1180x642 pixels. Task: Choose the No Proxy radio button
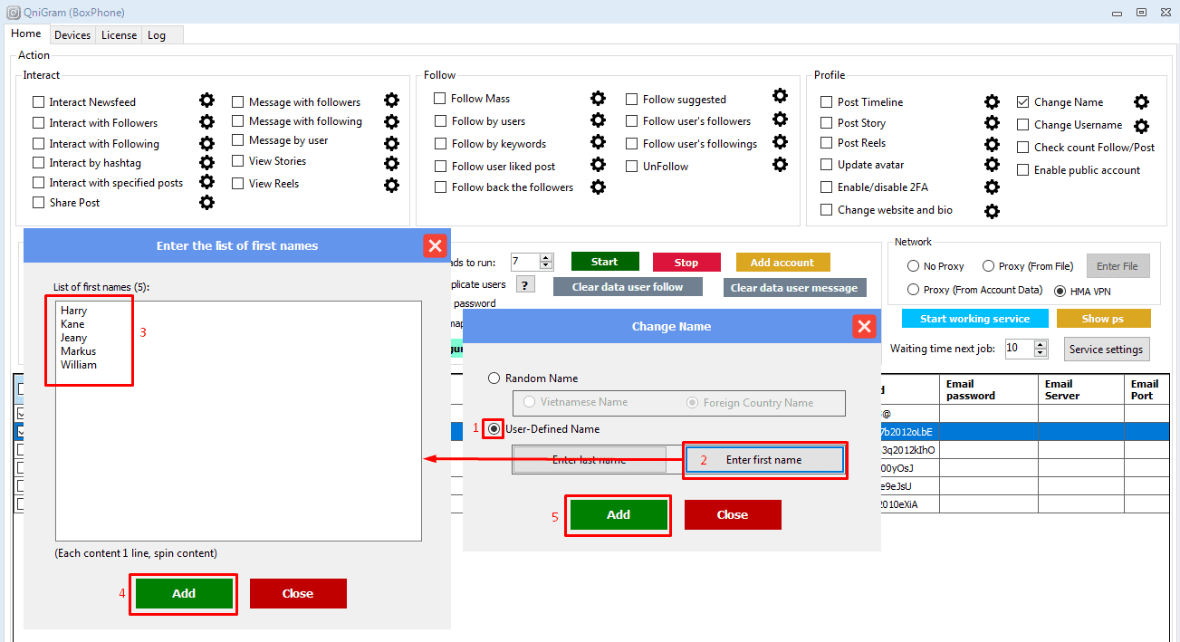point(914,266)
